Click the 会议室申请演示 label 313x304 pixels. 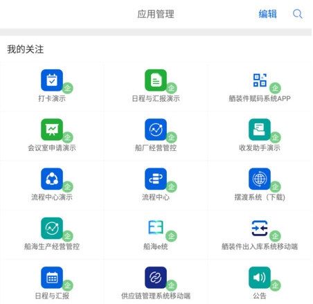click(x=52, y=147)
